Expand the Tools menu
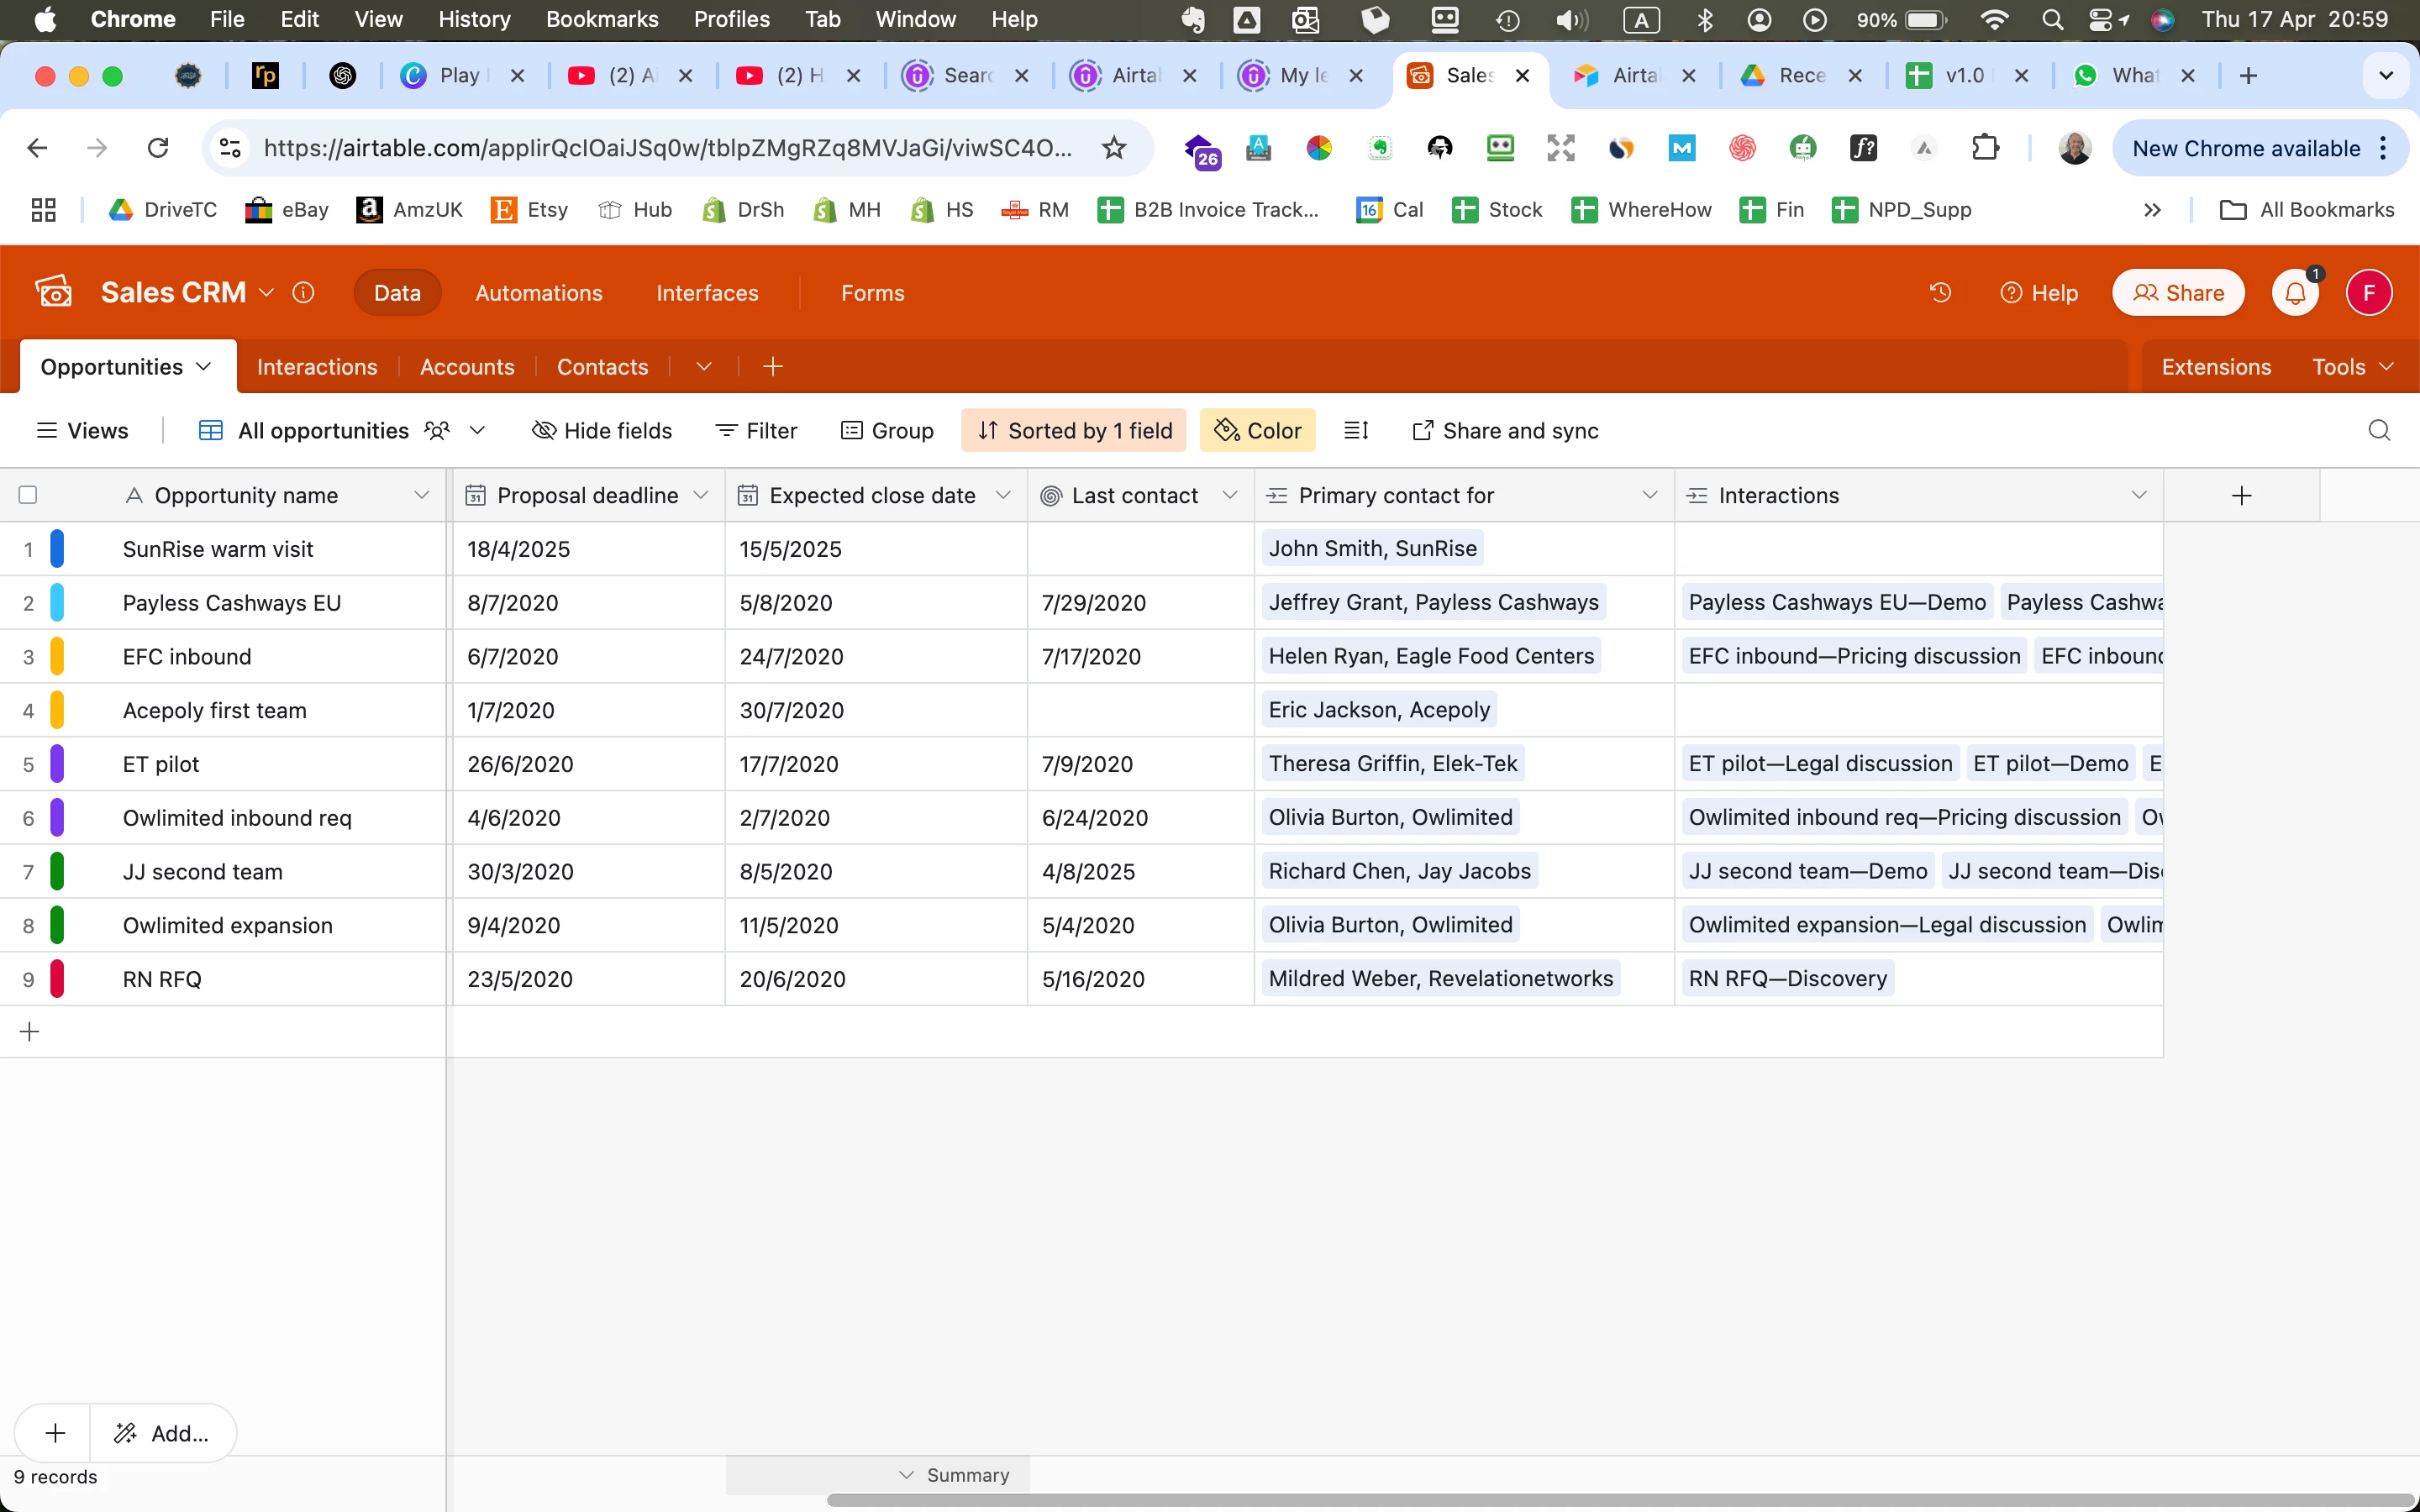 click(x=2353, y=367)
